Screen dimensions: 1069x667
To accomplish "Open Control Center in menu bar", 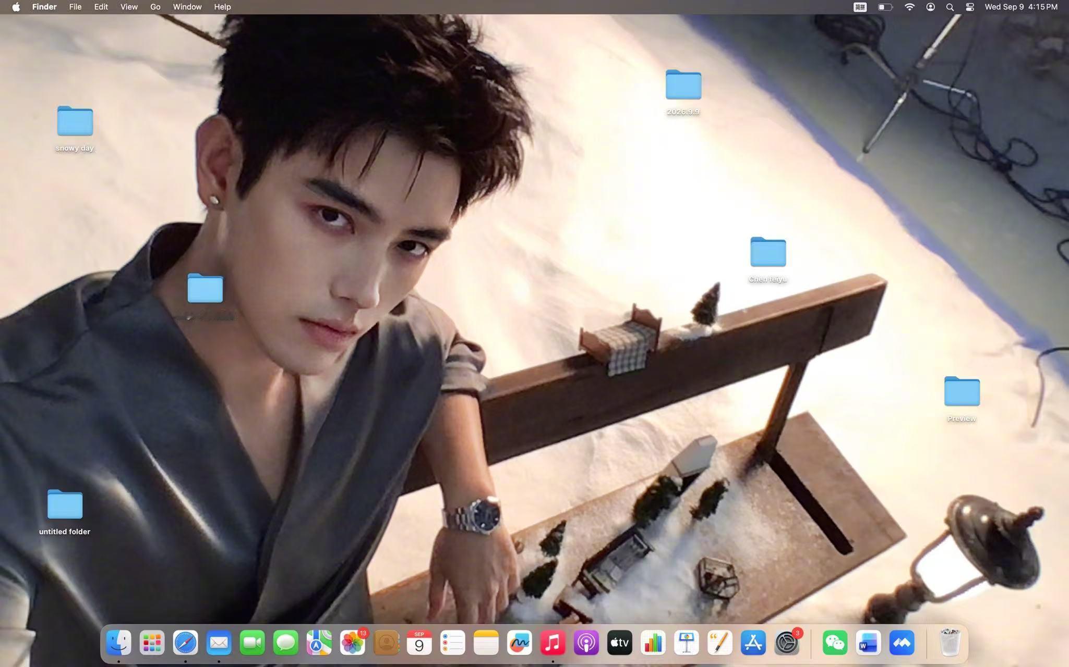I will [970, 7].
